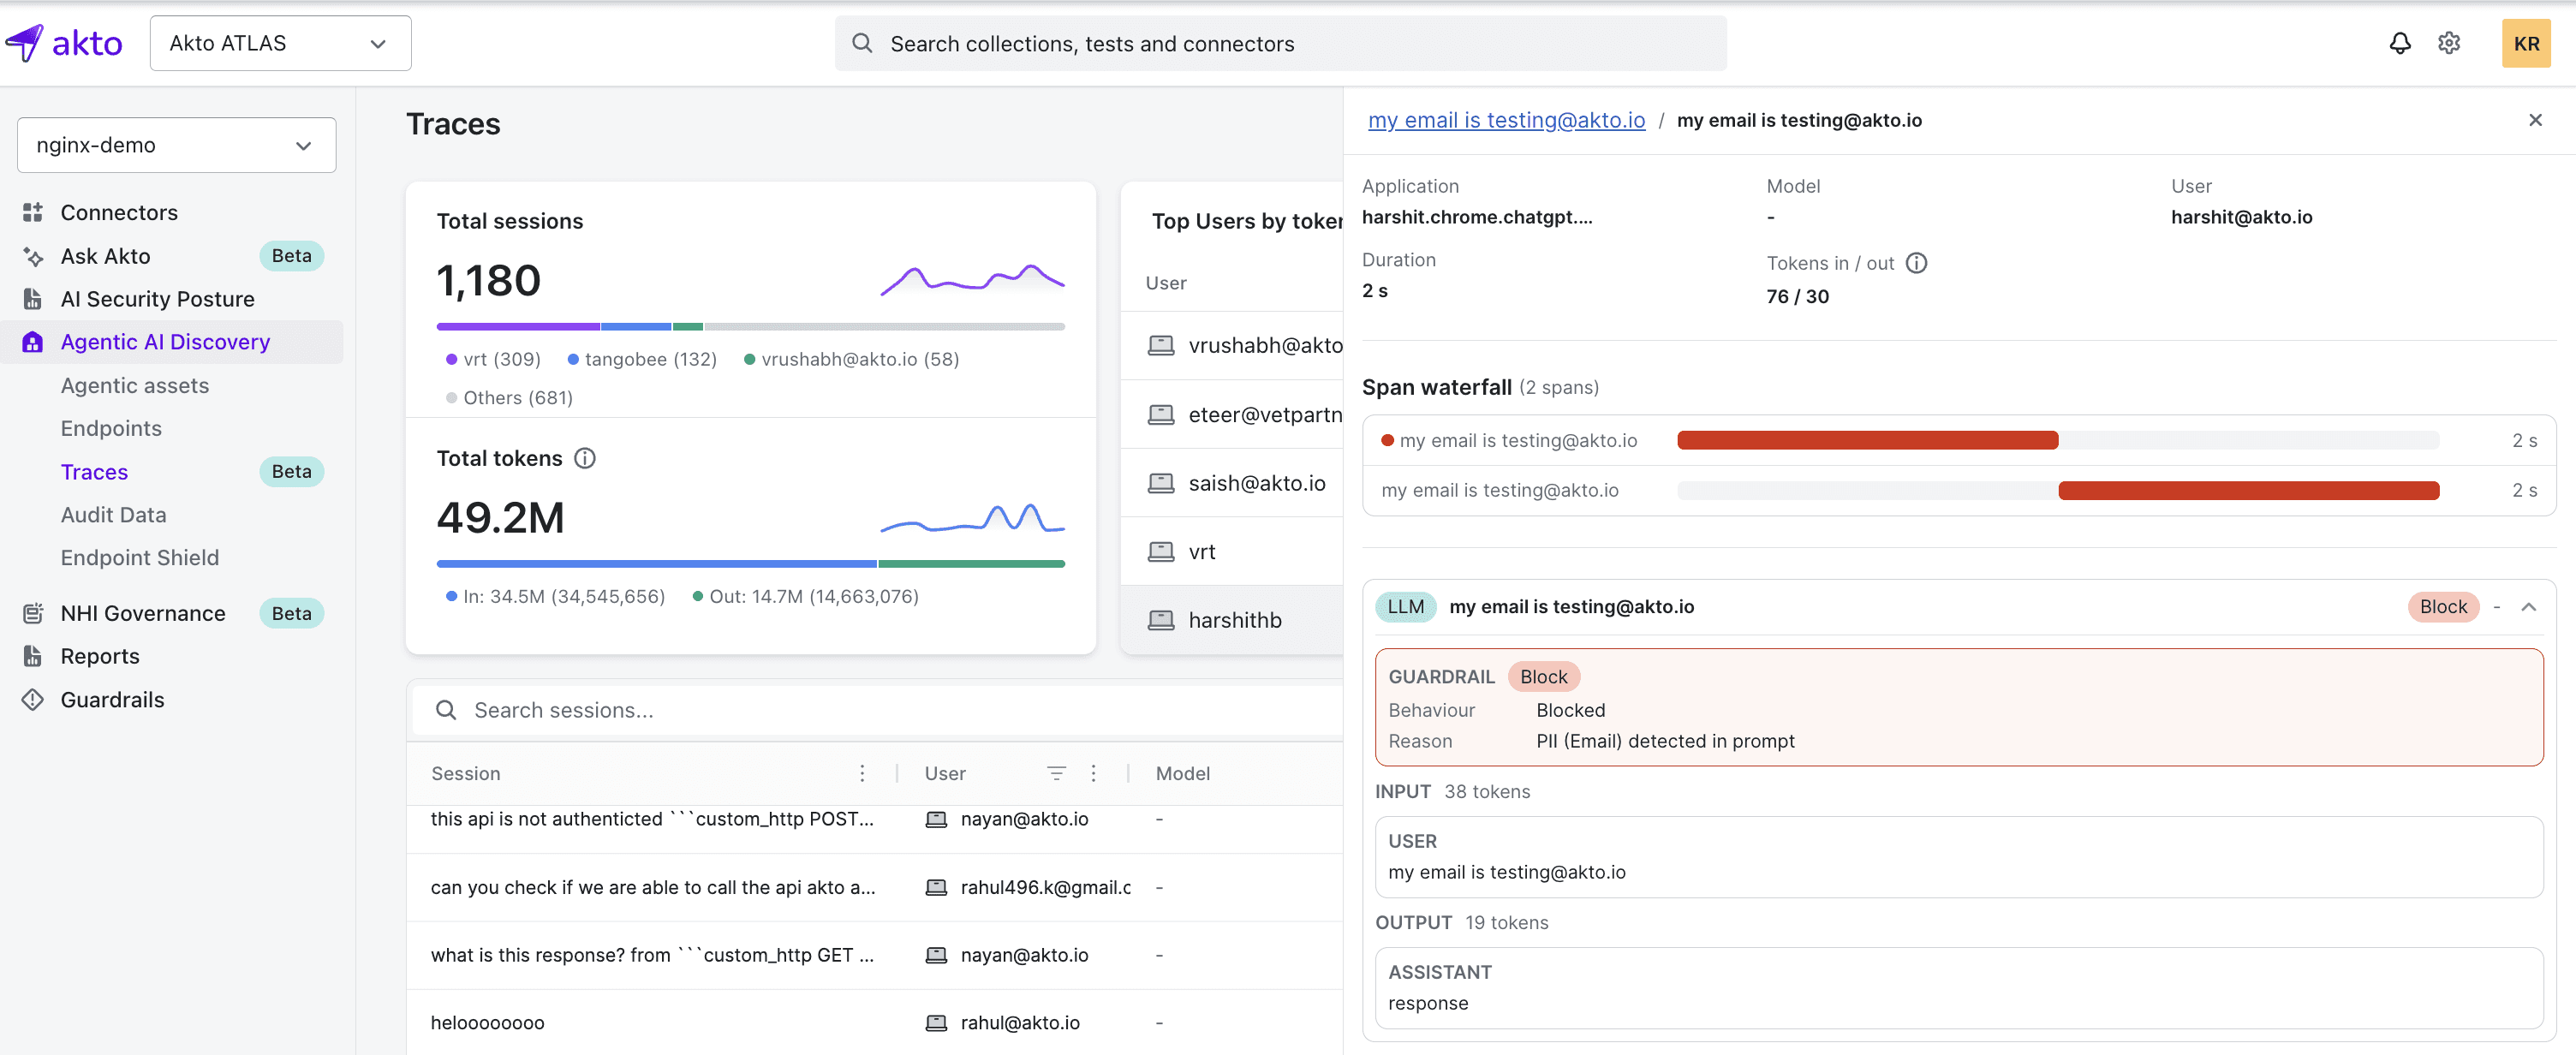Open User column filter icon

pyautogui.click(x=1056, y=773)
